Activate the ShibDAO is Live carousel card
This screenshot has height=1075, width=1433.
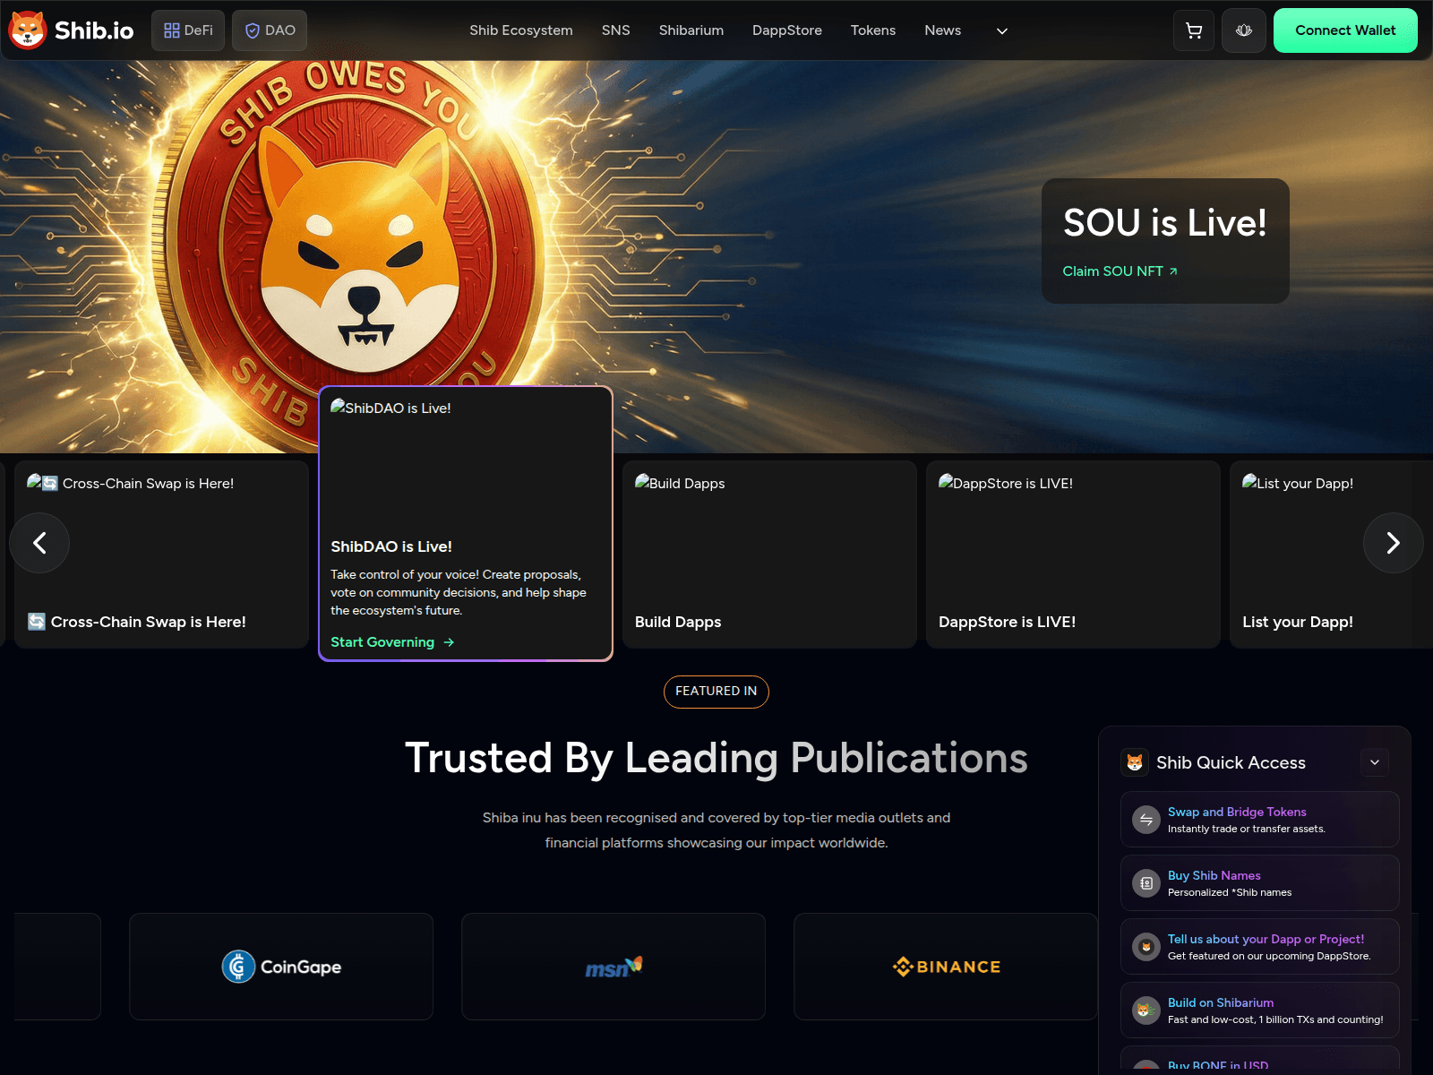click(x=465, y=522)
